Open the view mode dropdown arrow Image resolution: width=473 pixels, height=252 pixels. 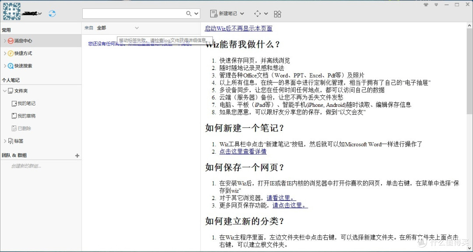pyautogui.click(x=266, y=14)
